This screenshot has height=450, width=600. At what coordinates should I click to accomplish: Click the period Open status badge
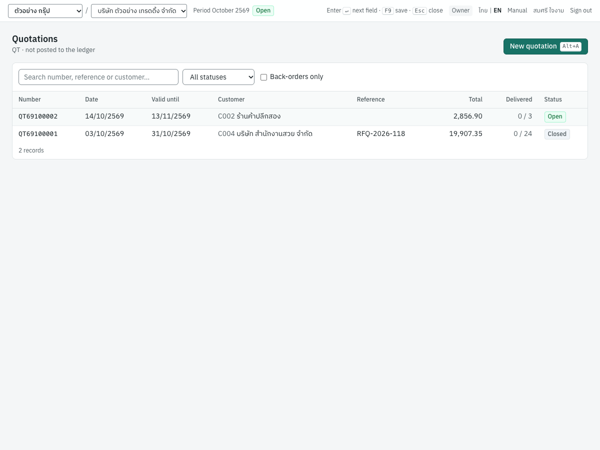point(263,10)
